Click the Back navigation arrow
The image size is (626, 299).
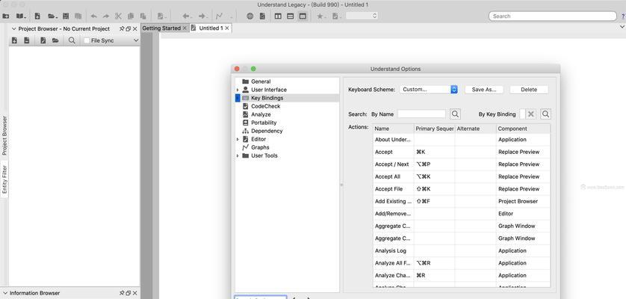tap(186, 16)
